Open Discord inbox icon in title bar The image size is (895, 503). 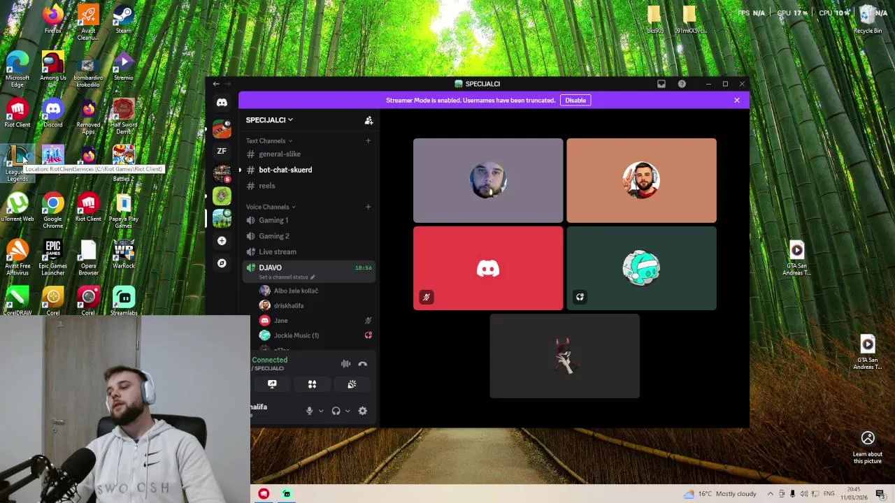661,84
